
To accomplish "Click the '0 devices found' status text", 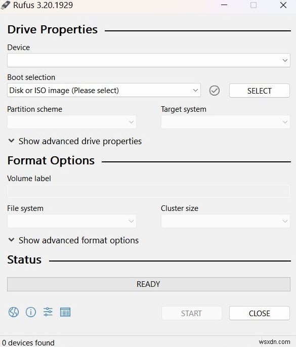I will tap(28, 343).
